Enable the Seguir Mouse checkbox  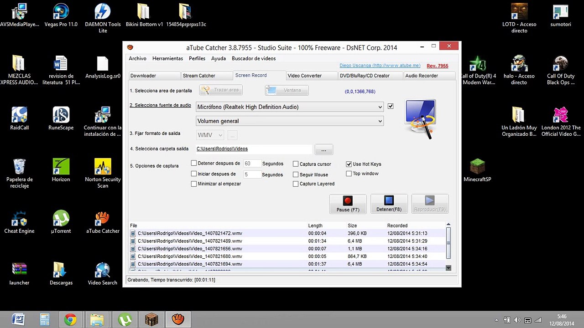click(x=296, y=174)
